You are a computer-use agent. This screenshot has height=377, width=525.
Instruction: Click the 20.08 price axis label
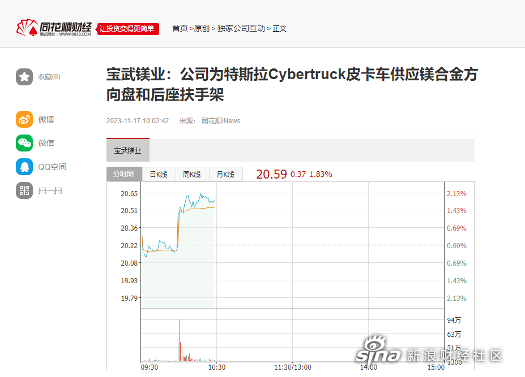click(x=129, y=263)
